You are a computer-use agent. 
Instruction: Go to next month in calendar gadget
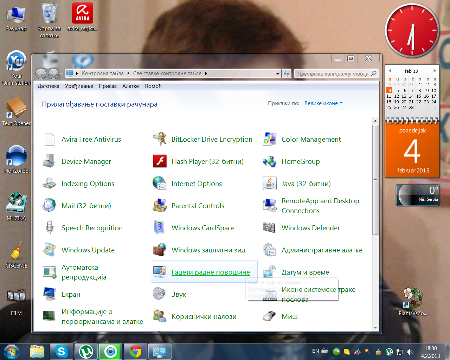[435, 71]
